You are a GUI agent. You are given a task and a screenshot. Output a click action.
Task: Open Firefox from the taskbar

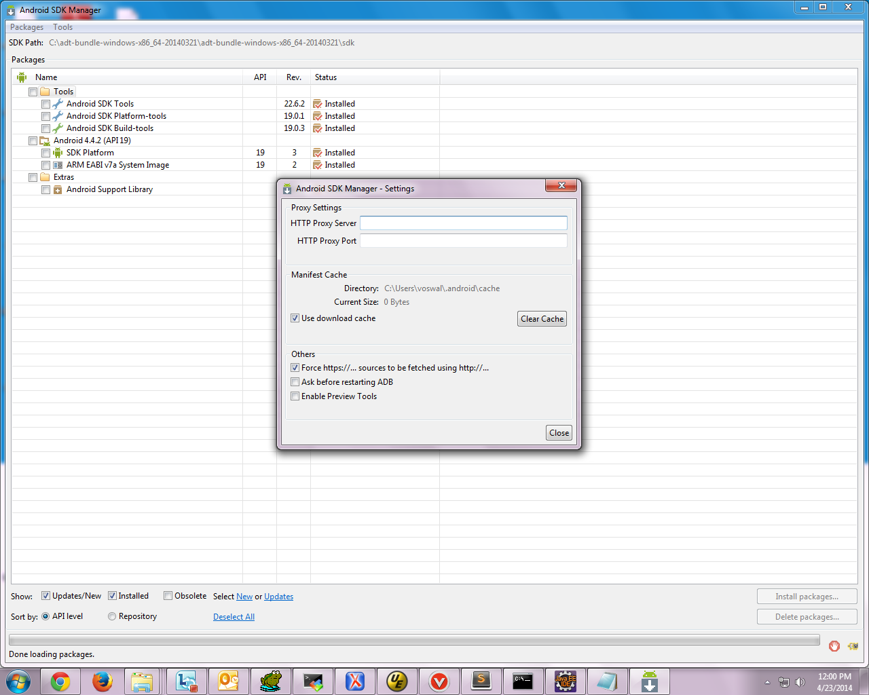point(103,681)
